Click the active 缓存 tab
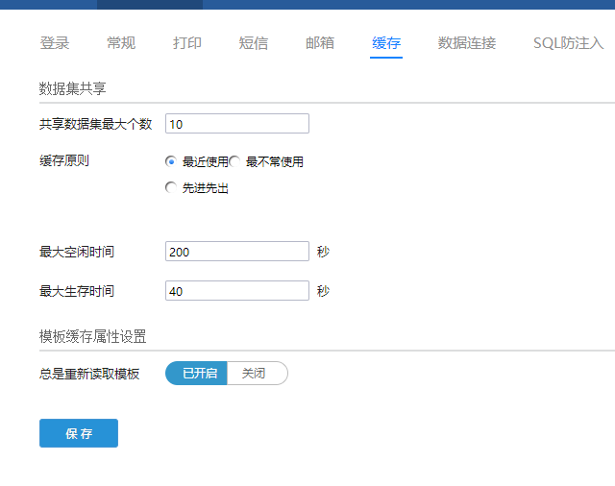Image resolution: width=615 pixels, height=486 pixels. 386,42
